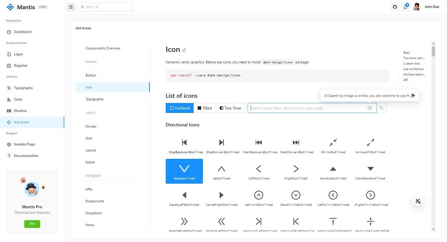Click the magnifier button beside the icon search
447x242 pixels.
(381, 108)
